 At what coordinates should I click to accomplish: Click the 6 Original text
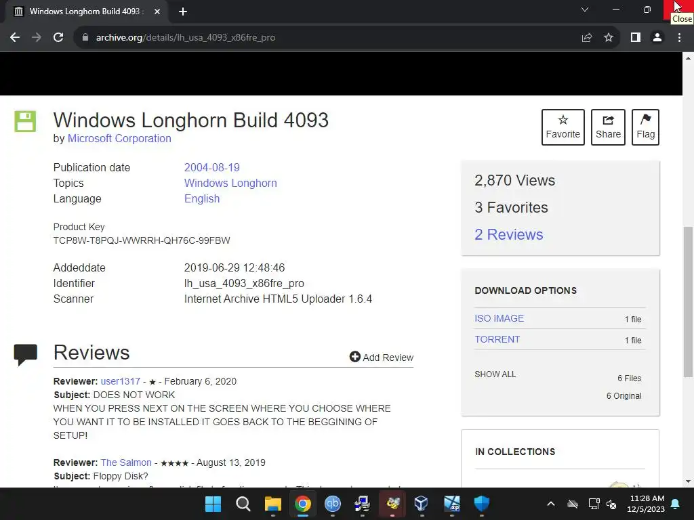pyautogui.click(x=624, y=395)
